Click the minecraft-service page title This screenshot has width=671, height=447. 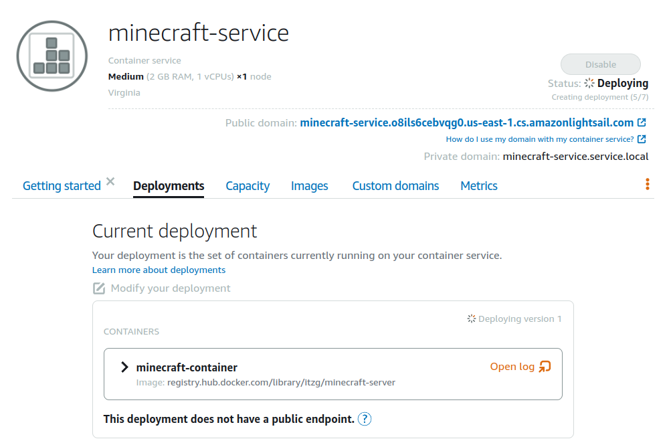point(199,33)
